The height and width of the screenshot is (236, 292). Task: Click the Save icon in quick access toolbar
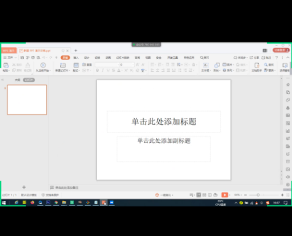tap(22, 58)
